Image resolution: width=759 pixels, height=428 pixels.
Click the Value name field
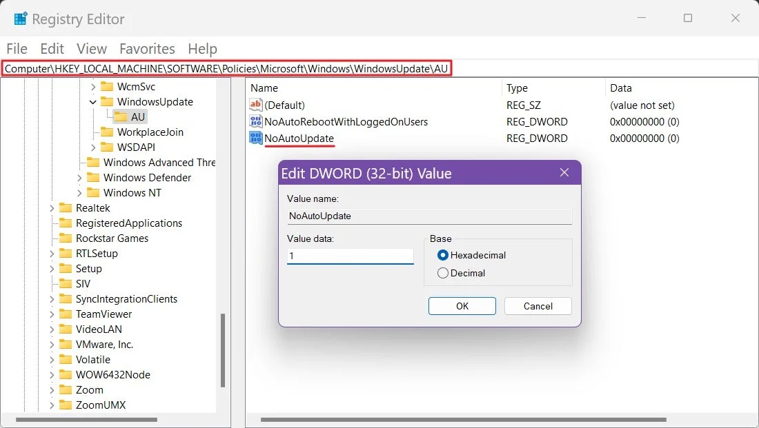[x=429, y=216]
